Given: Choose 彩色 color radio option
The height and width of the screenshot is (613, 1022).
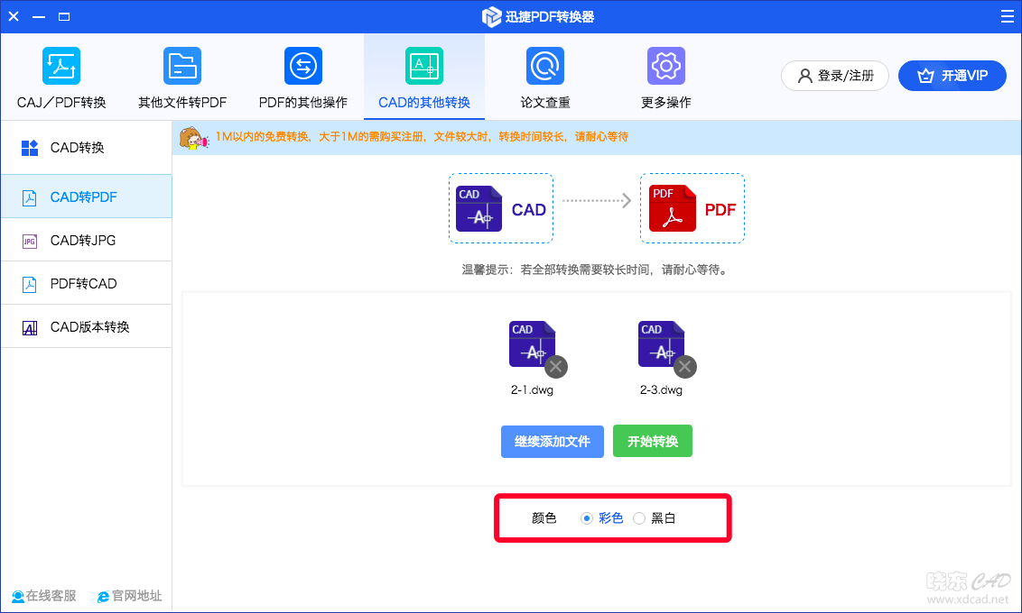Looking at the screenshot, I should (587, 518).
